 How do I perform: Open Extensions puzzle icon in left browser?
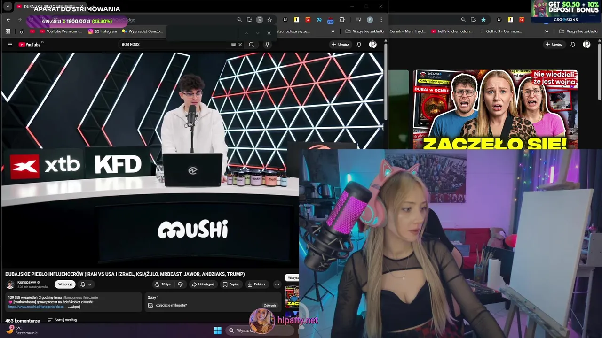[x=342, y=20]
